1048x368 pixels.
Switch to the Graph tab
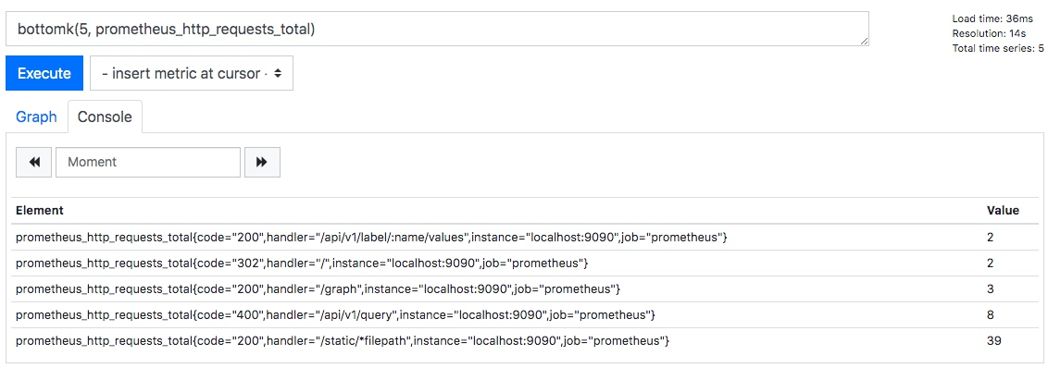pos(36,117)
